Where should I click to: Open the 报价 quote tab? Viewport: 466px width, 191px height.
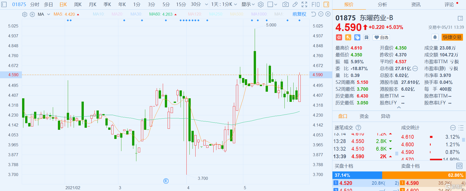[x=349, y=5]
